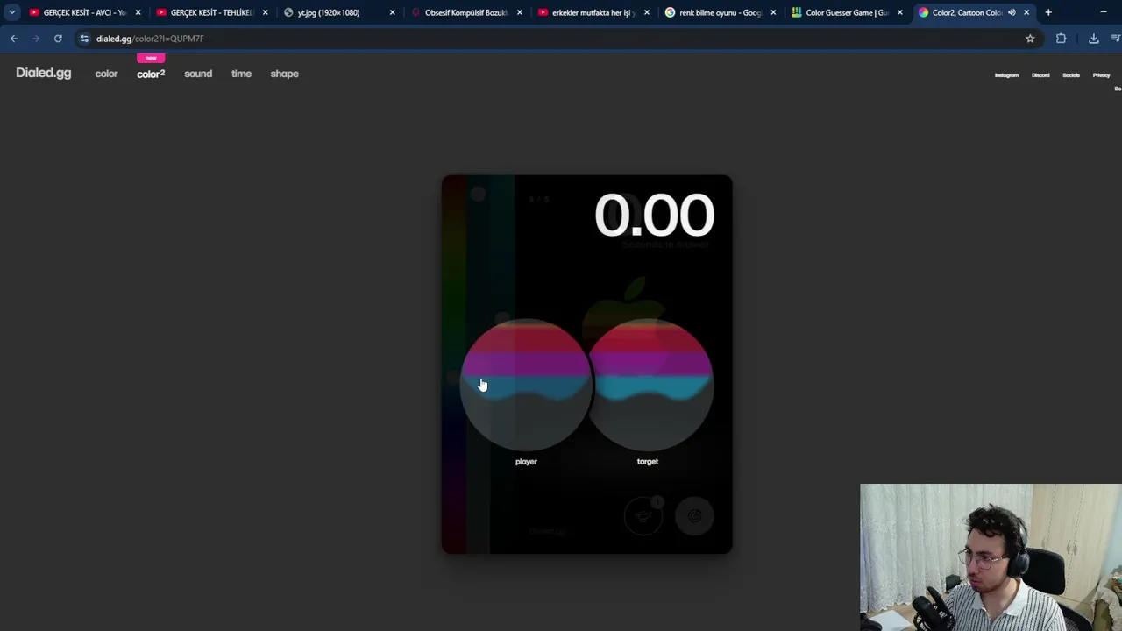The width and height of the screenshot is (1122, 631).
Task: Reload the dialed.gg page
Action: [58, 39]
